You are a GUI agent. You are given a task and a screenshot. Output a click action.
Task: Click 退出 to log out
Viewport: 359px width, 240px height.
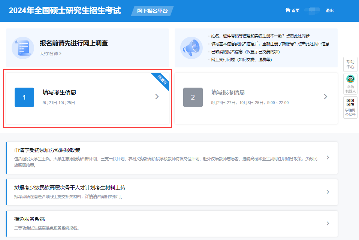pyautogui.click(x=329, y=10)
